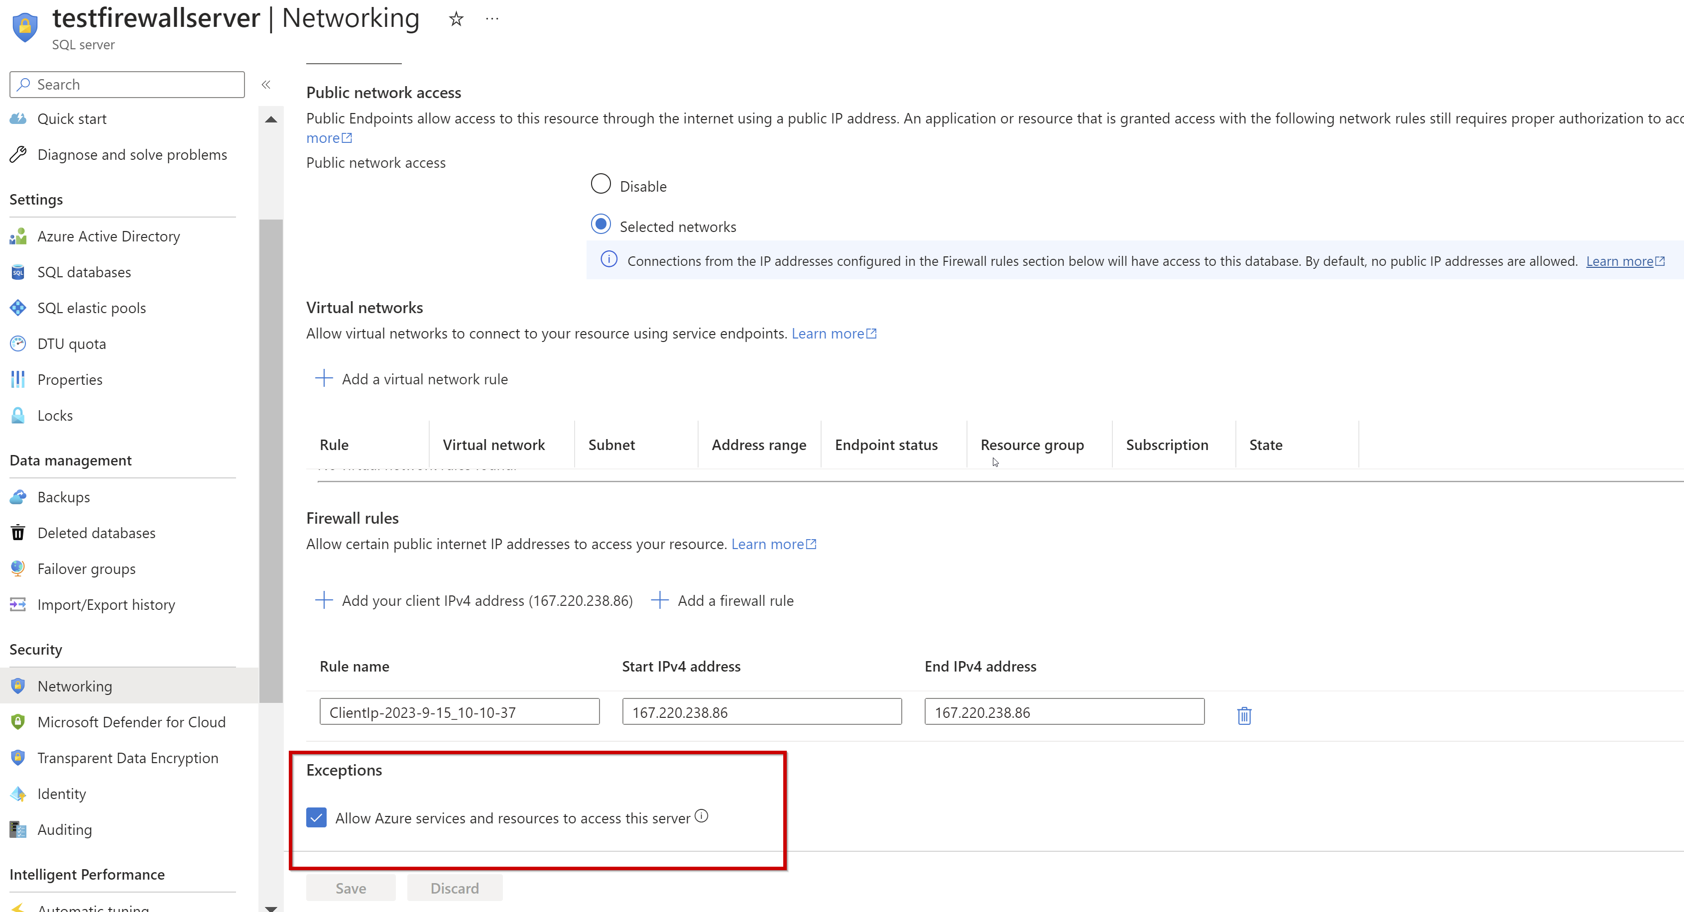Viewport: 1684px width, 912px height.
Task: Click the plus icon for Add a firewall rule
Action: coord(660,599)
